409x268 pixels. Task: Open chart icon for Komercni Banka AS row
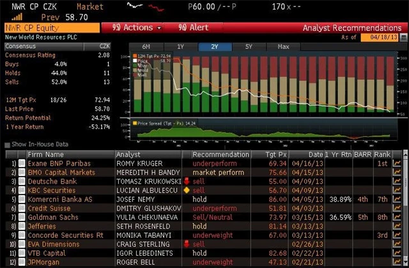(x=397, y=200)
